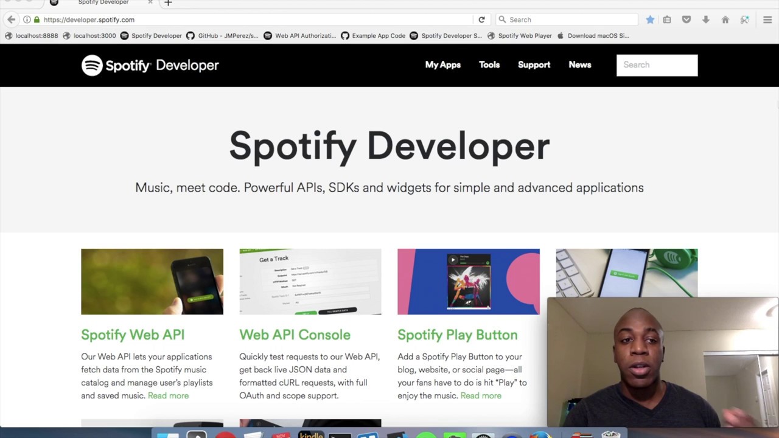Open the Firefox hamburger menu
This screenshot has width=779, height=438.
pyautogui.click(x=767, y=19)
